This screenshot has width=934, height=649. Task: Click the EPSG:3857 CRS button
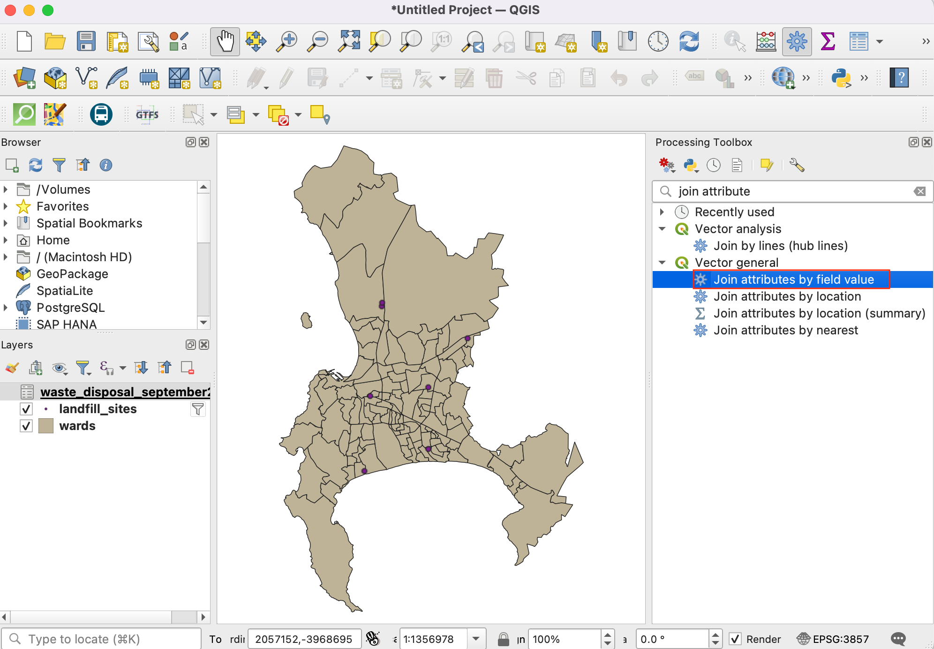click(x=833, y=639)
